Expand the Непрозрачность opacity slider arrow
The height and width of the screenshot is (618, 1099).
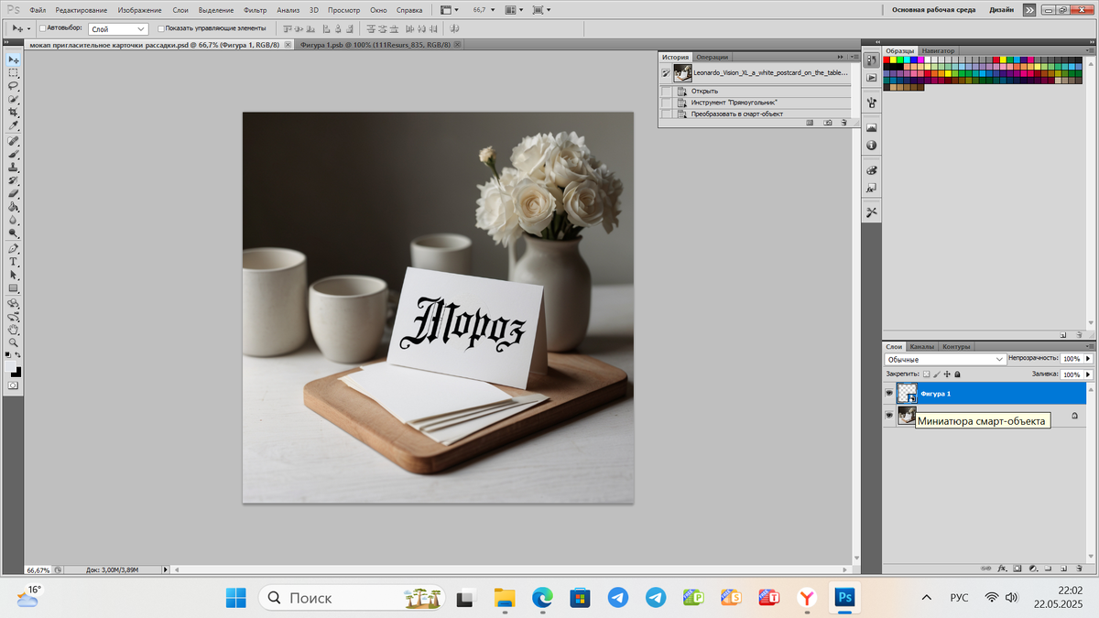[1089, 360]
